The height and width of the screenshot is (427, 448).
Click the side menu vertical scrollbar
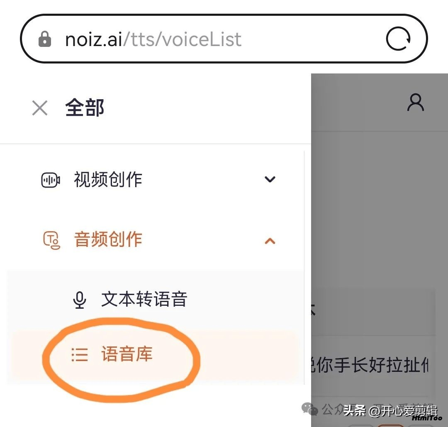coord(304,268)
